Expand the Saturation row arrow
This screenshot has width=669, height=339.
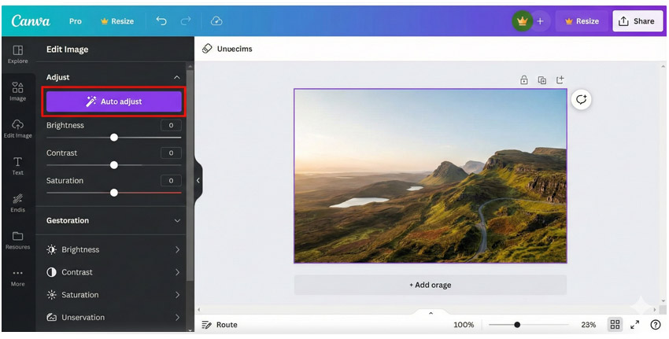[176, 295]
